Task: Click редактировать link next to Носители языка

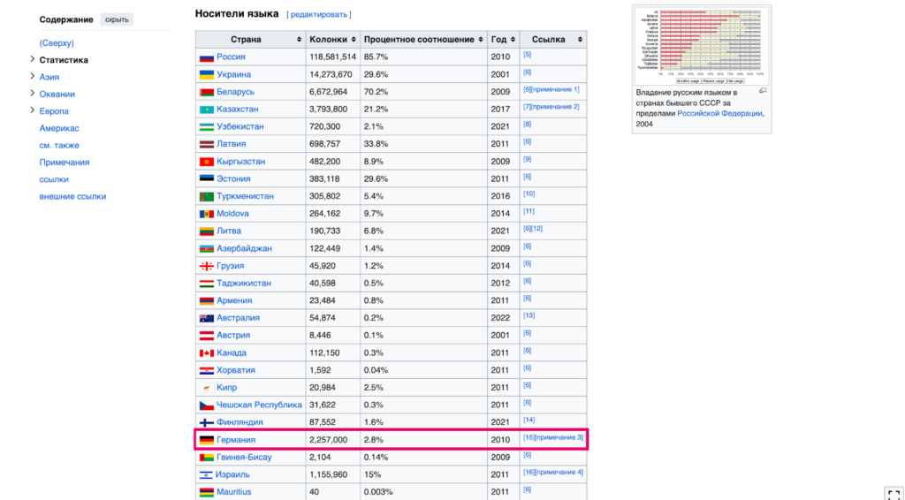Action: (318, 15)
